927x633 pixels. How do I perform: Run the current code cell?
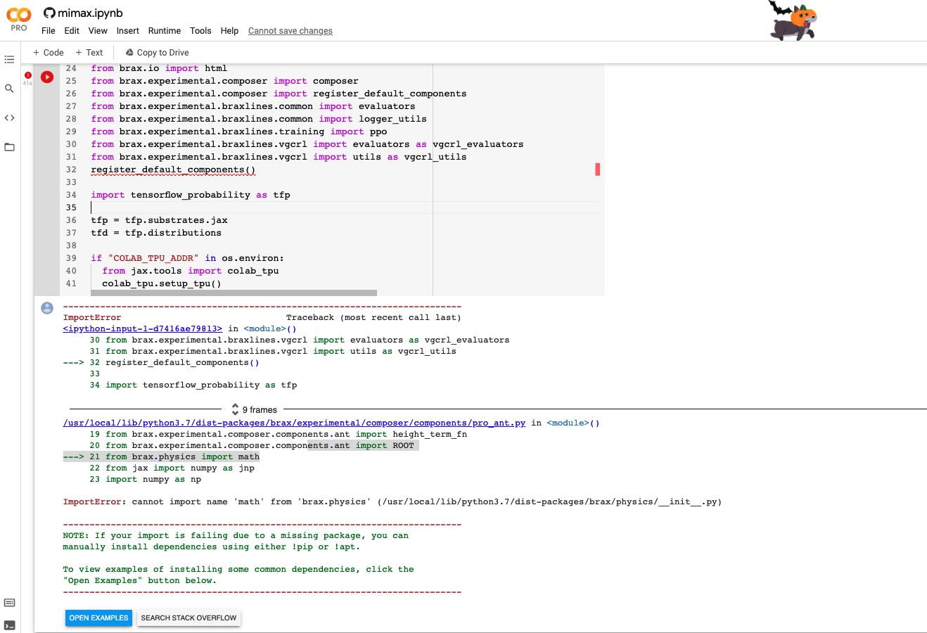[x=46, y=77]
